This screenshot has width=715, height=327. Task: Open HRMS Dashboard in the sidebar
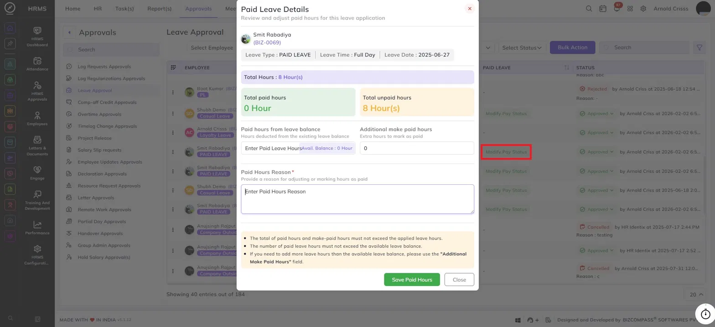pos(37,37)
